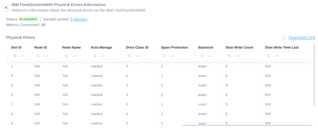Click Slow Write Time Last N/A in slot 2 row
The height and width of the screenshot is (131, 318).
tap(268, 104)
